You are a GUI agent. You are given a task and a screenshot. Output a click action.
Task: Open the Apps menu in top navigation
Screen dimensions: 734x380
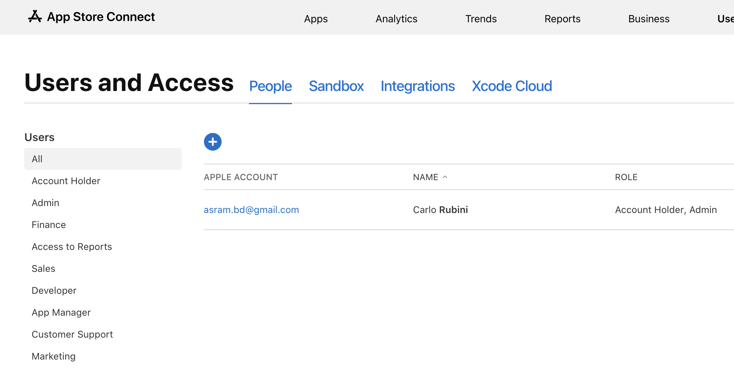[x=316, y=19]
